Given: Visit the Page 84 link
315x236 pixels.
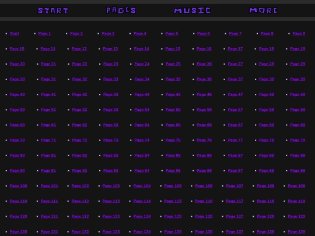Looking at the screenshot, I should point(142,156).
